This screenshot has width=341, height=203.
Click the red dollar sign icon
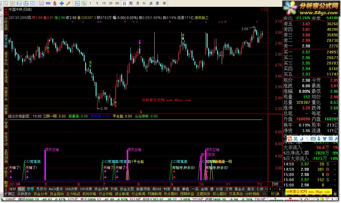point(55,3)
